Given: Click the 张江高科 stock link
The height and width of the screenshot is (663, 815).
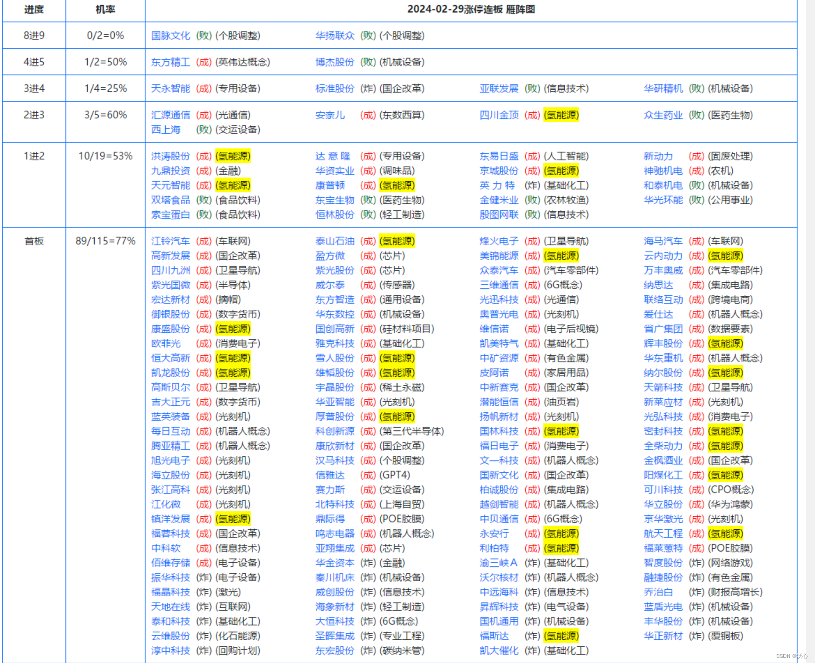Looking at the screenshot, I should [170, 490].
